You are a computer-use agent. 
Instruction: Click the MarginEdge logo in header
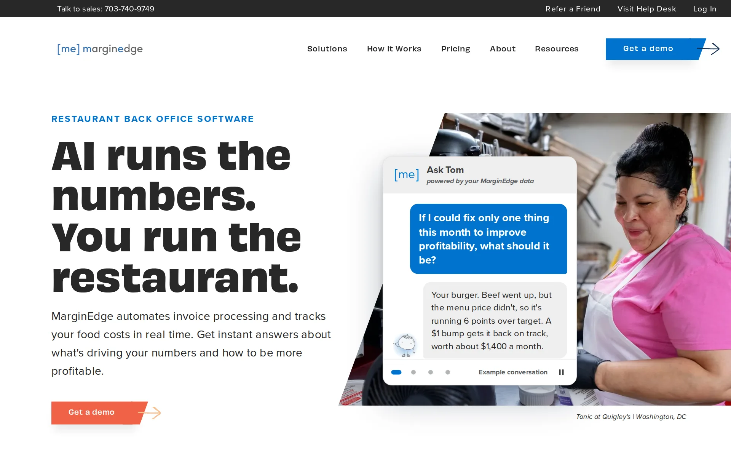coord(100,49)
